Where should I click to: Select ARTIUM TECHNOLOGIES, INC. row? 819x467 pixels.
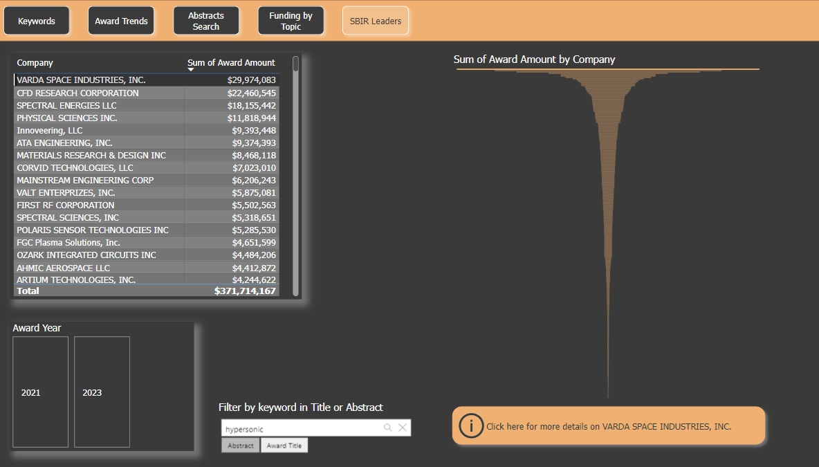click(x=146, y=280)
